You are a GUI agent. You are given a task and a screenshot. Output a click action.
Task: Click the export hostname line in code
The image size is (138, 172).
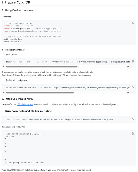click(19, 26)
